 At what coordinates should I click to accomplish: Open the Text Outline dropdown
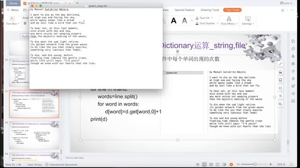[x=217, y=23]
